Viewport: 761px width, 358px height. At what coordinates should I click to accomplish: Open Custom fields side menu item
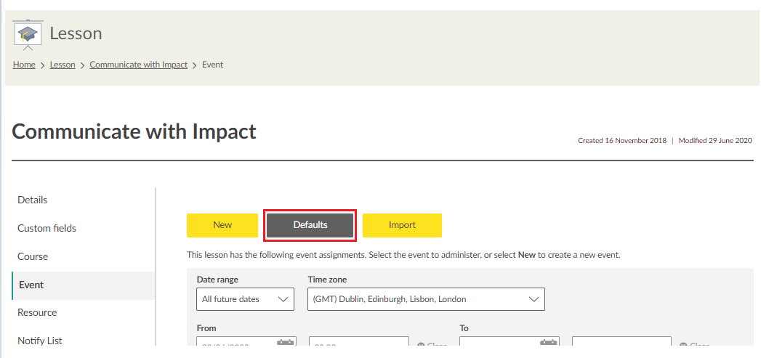point(47,228)
